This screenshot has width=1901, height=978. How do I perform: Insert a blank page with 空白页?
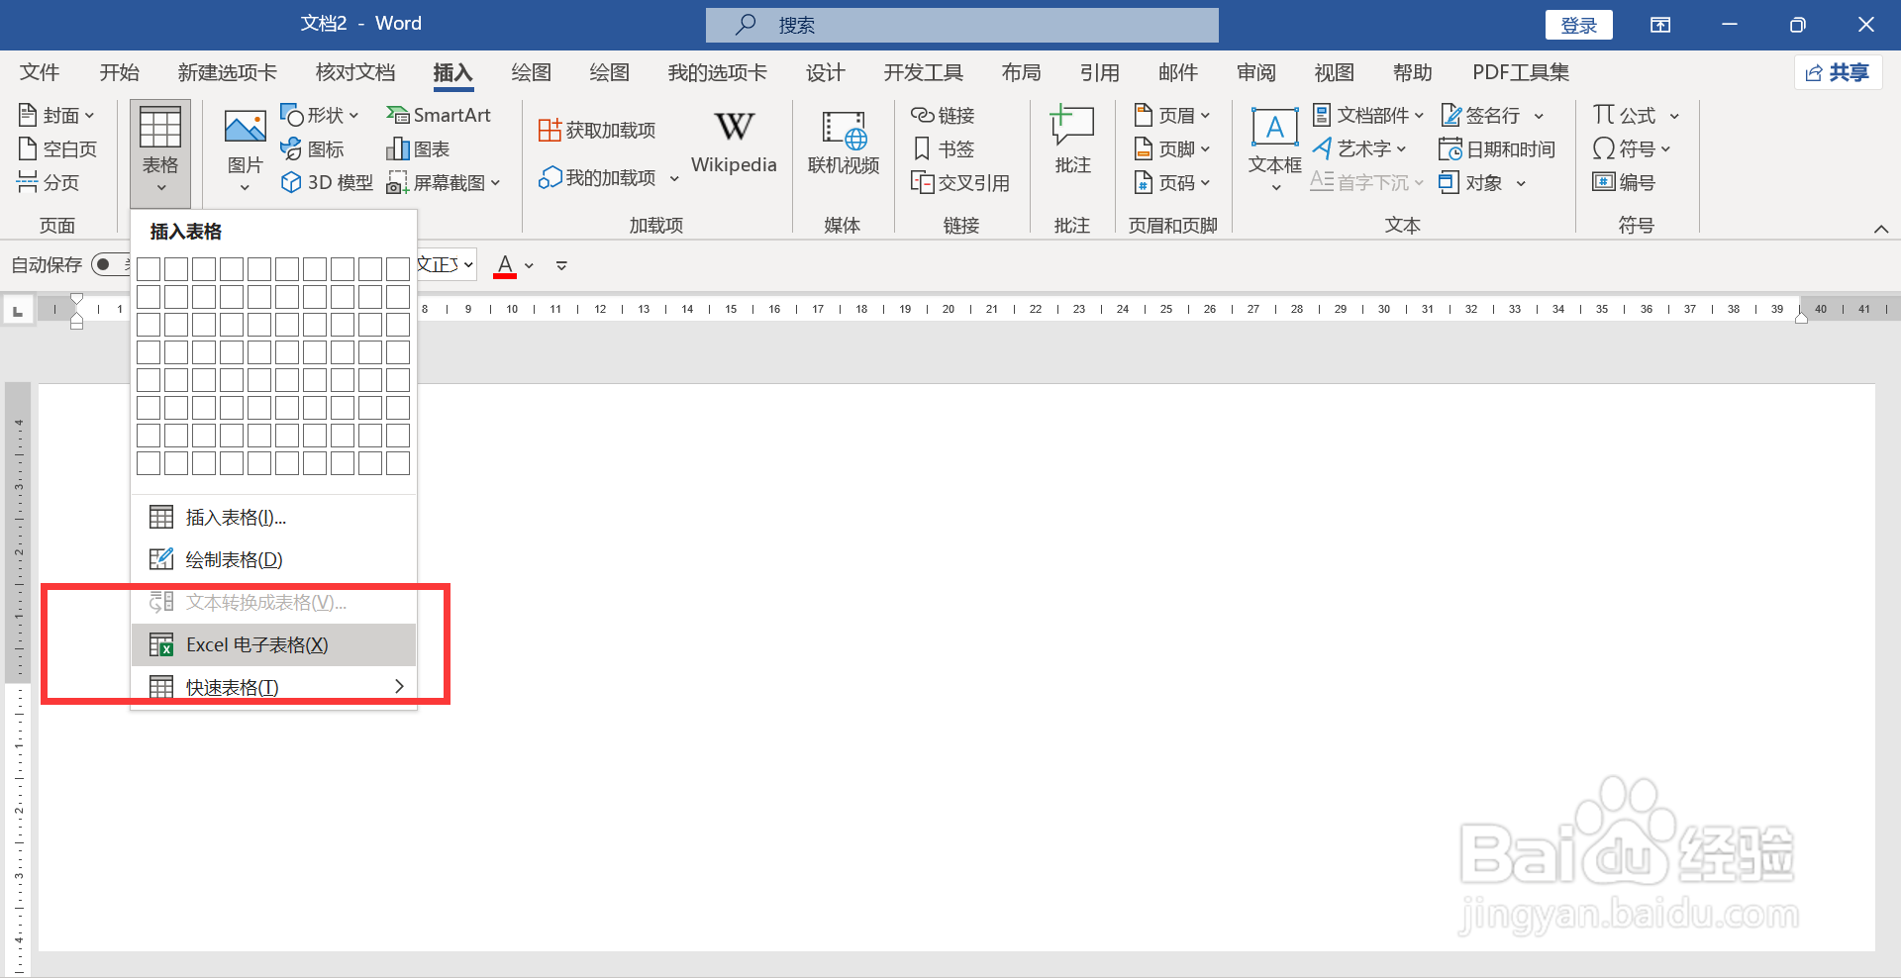(57, 149)
